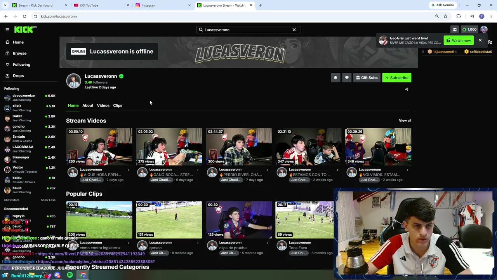Switch to the About tab
Screen dimensions: 497x280
pos(88,105)
